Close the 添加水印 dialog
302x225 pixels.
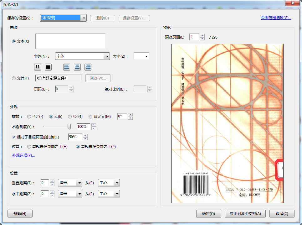coord(293,3)
